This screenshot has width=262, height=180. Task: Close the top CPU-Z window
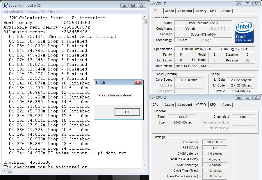[x=256, y=4]
